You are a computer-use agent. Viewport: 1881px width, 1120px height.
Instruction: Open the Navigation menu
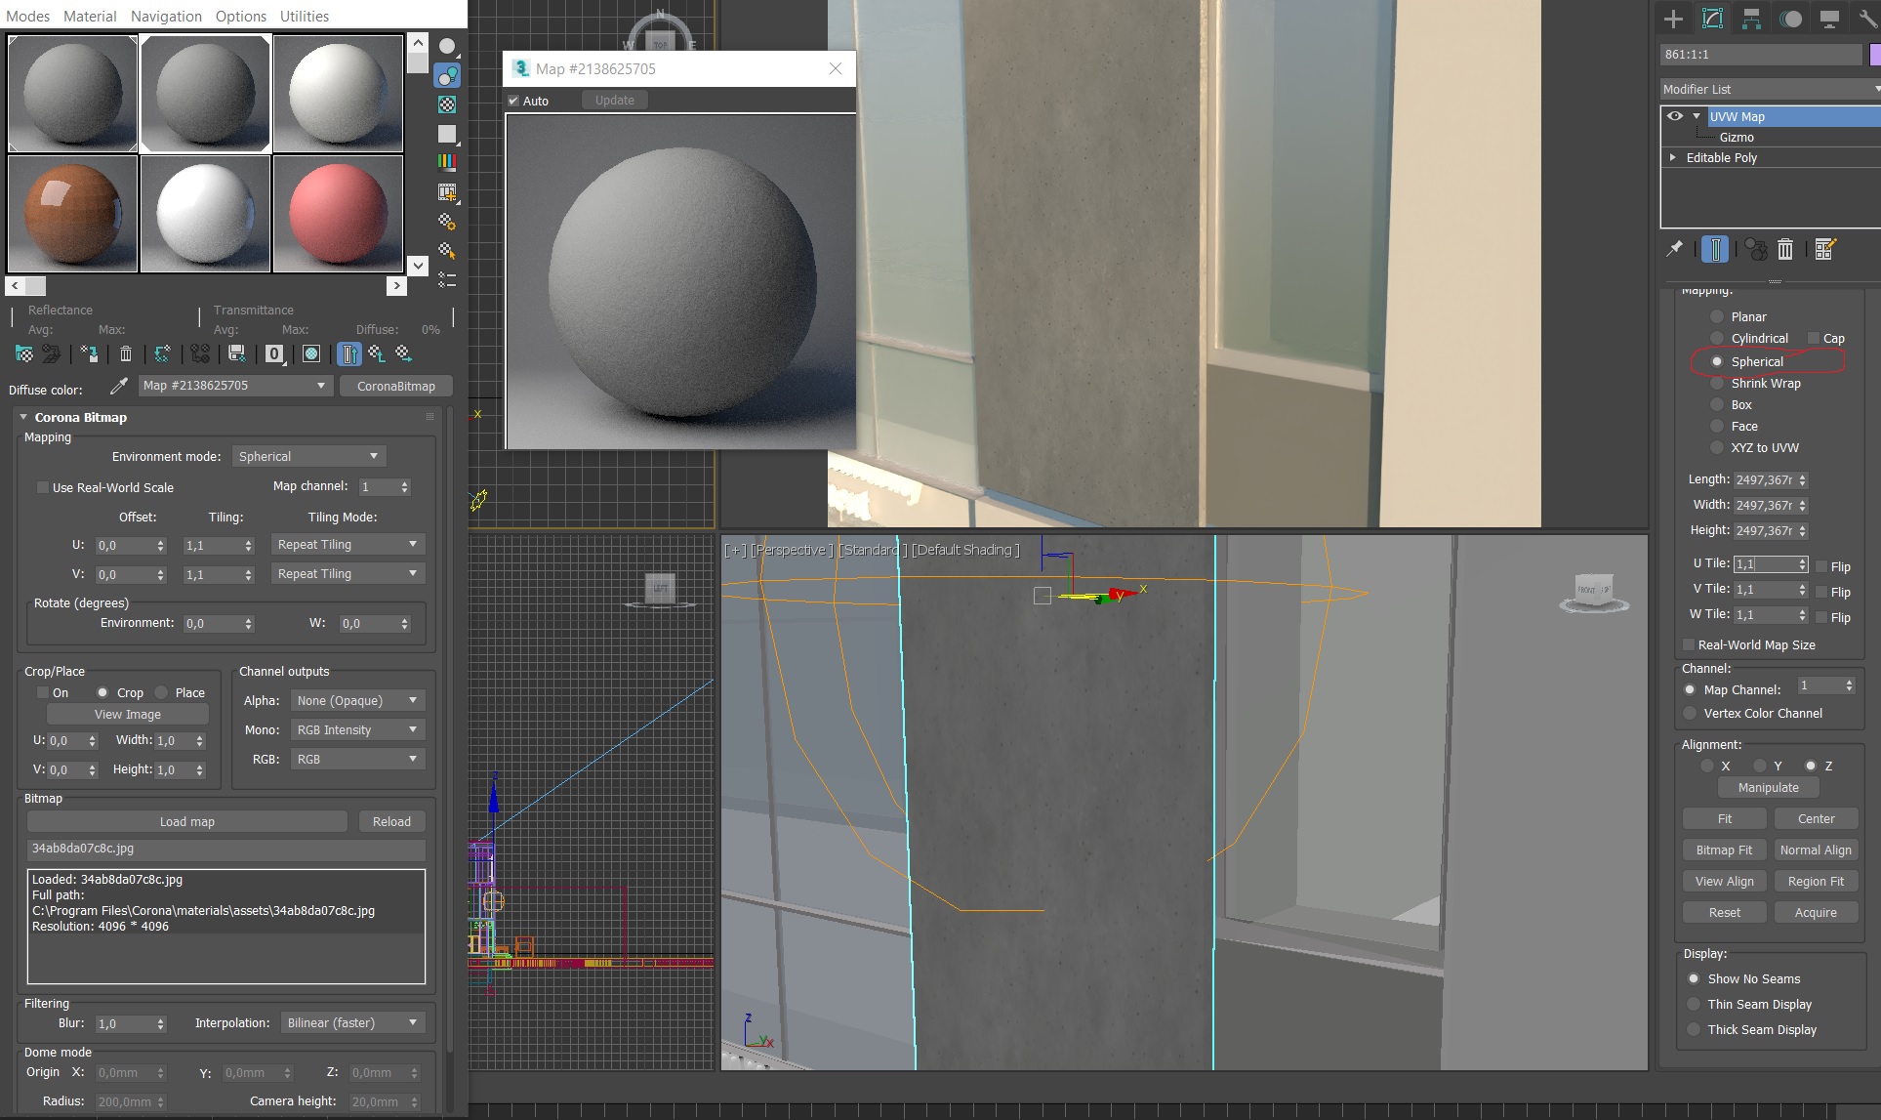[166, 16]
